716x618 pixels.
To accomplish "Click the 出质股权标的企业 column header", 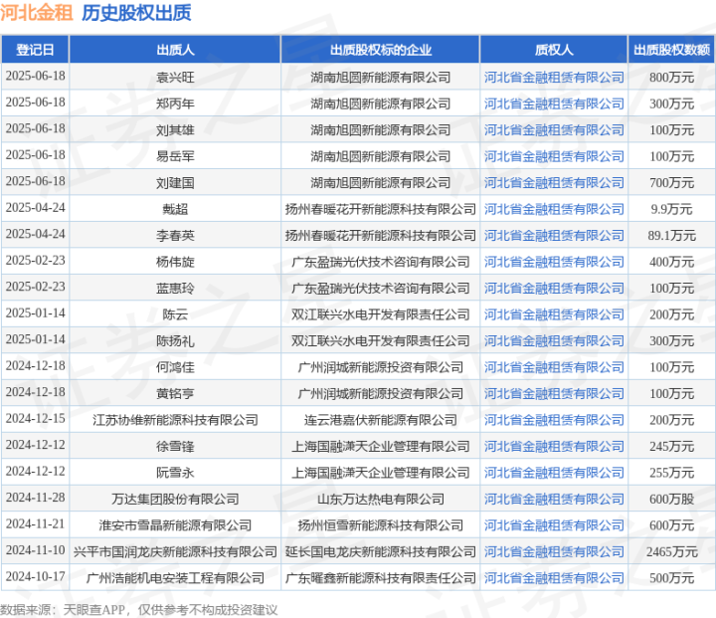I will tap(380, 50).
